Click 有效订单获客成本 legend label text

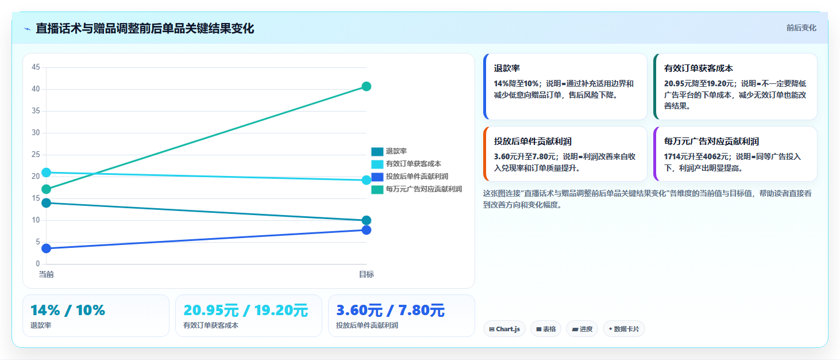(414, 164)
